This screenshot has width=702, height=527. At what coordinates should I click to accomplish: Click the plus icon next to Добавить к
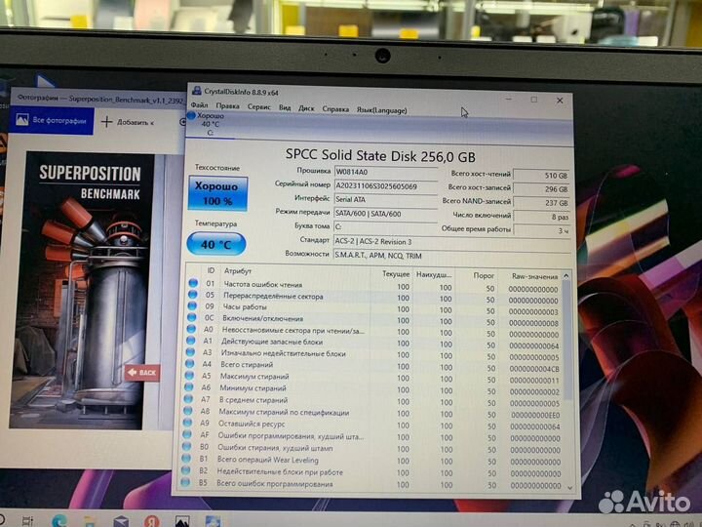point(106,121)
